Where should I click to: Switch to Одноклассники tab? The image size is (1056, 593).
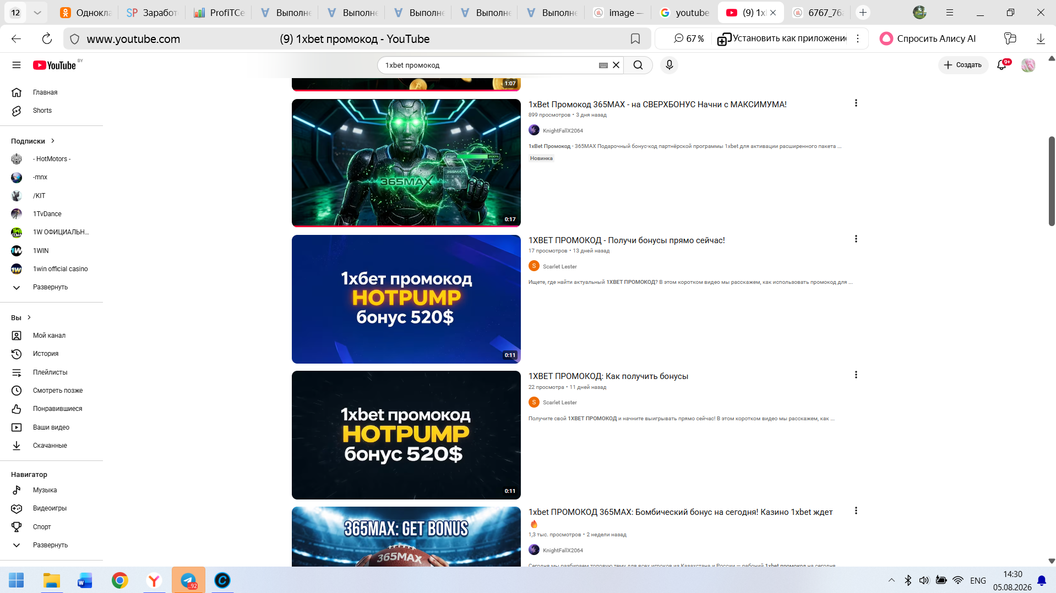86,13
